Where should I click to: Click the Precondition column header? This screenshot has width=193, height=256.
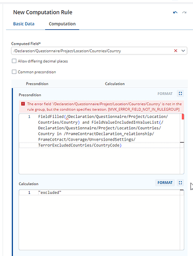37,84
